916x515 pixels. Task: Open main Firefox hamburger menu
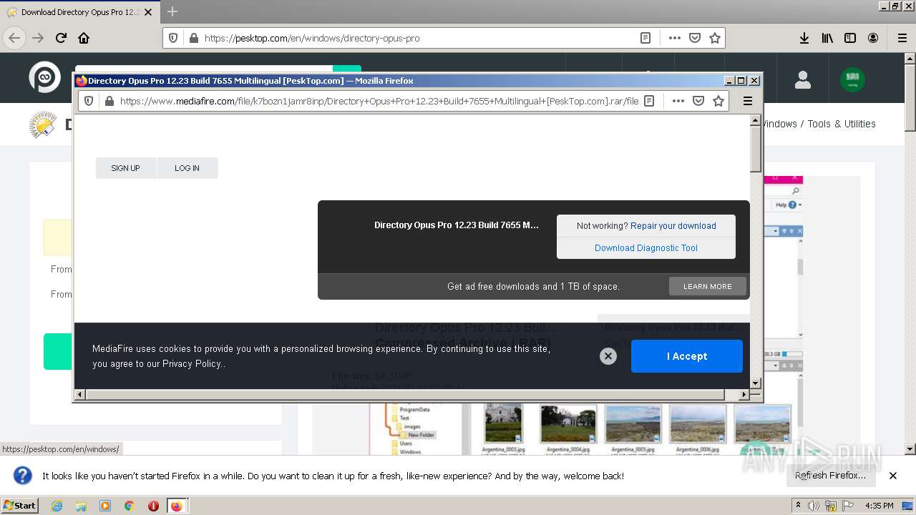[902, 38]
